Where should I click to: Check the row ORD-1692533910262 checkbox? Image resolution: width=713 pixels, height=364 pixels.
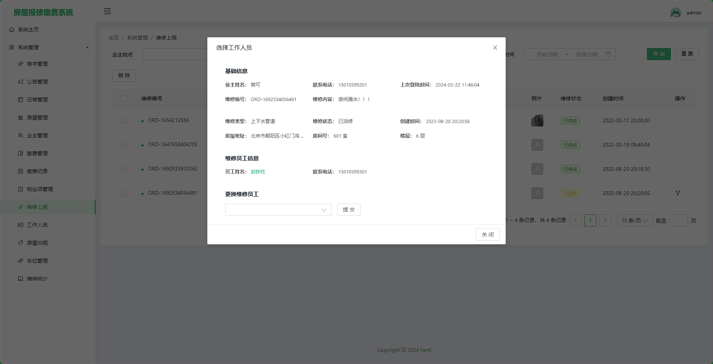(124, 169)
